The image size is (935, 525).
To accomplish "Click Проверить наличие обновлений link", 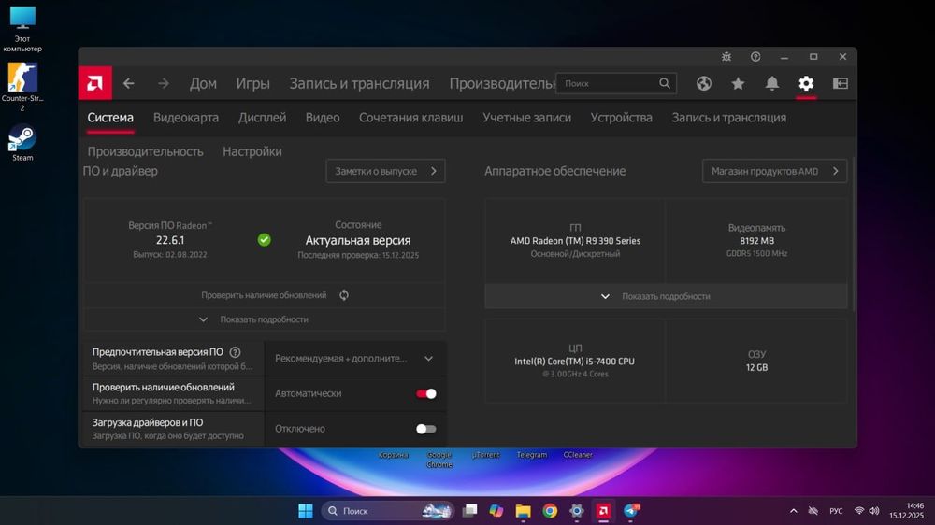I will [x=264, y=295].
